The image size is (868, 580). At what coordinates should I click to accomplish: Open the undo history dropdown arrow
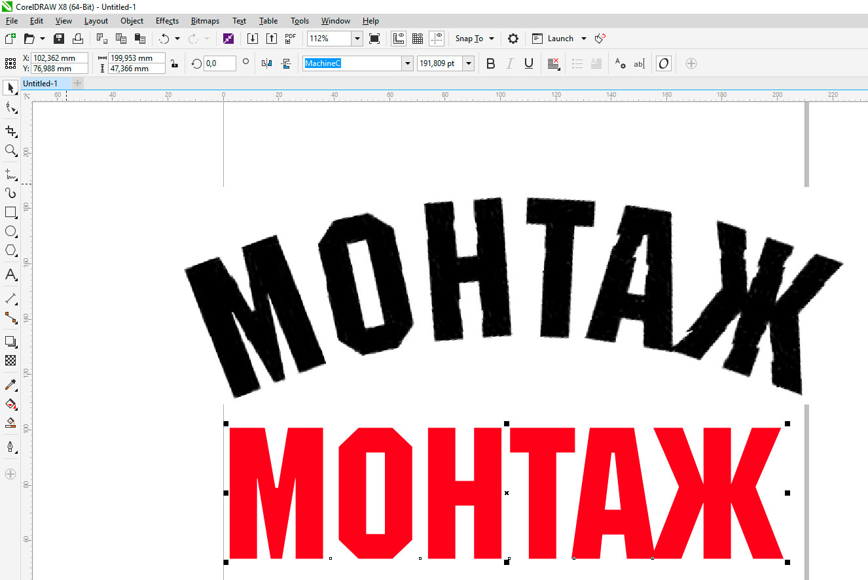[177, 39]
